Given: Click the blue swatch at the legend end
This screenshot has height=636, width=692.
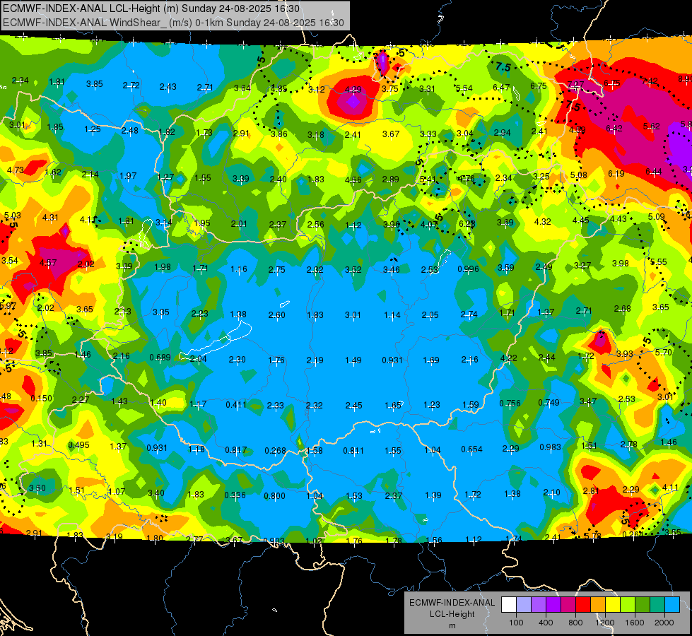Looking at the screenshot, I should pyautogui.click(x=673, y=605).
